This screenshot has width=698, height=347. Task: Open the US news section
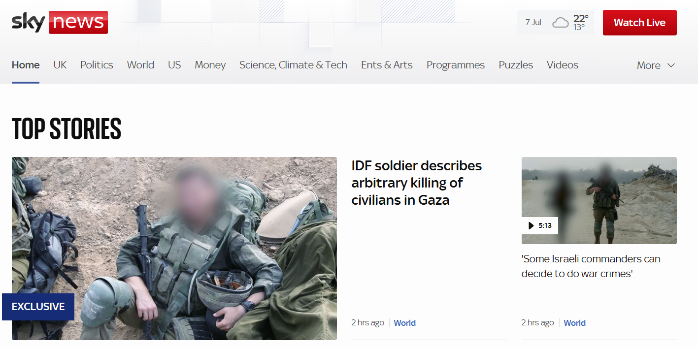[x=174, y=65]
